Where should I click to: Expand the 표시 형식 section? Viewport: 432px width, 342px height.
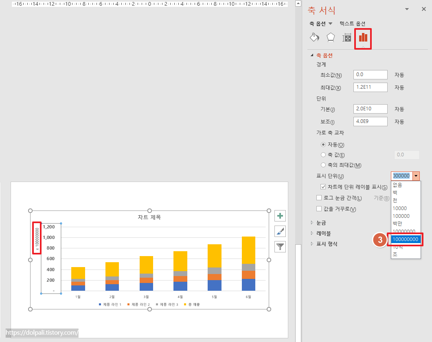(x=312, y=243)
